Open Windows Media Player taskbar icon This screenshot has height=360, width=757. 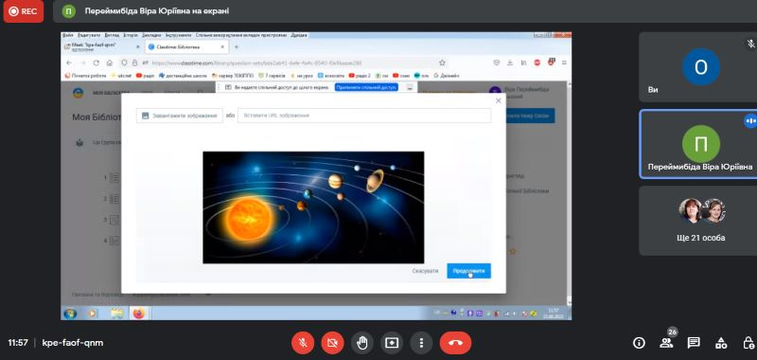tap(92, 314)
